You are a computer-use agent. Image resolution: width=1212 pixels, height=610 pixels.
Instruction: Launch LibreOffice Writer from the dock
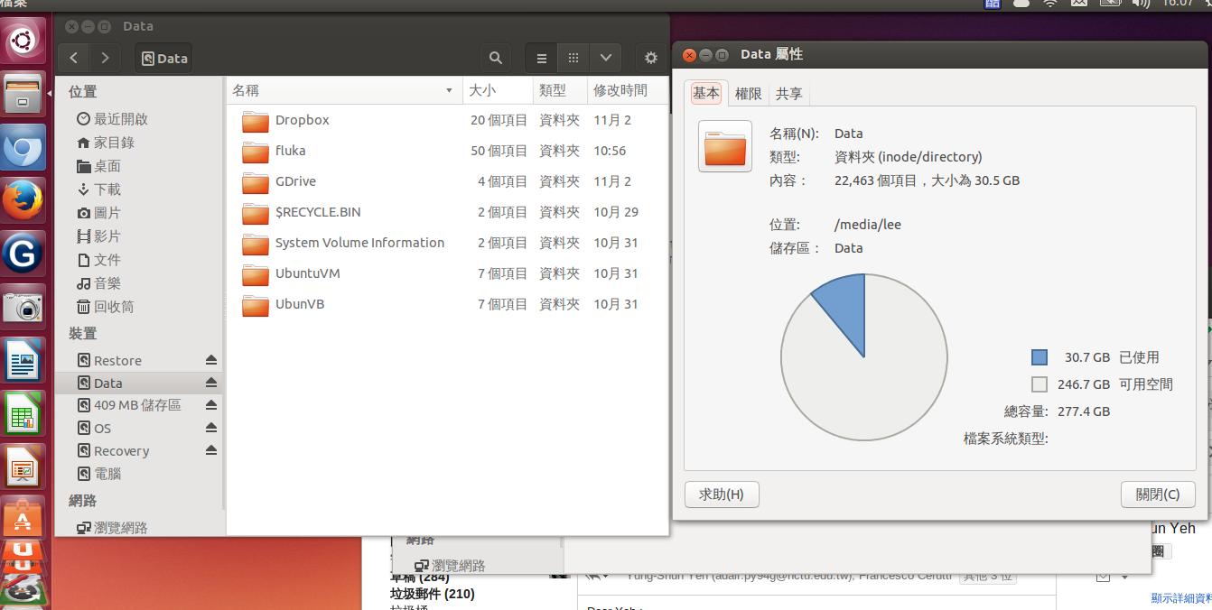coord(23,360)
